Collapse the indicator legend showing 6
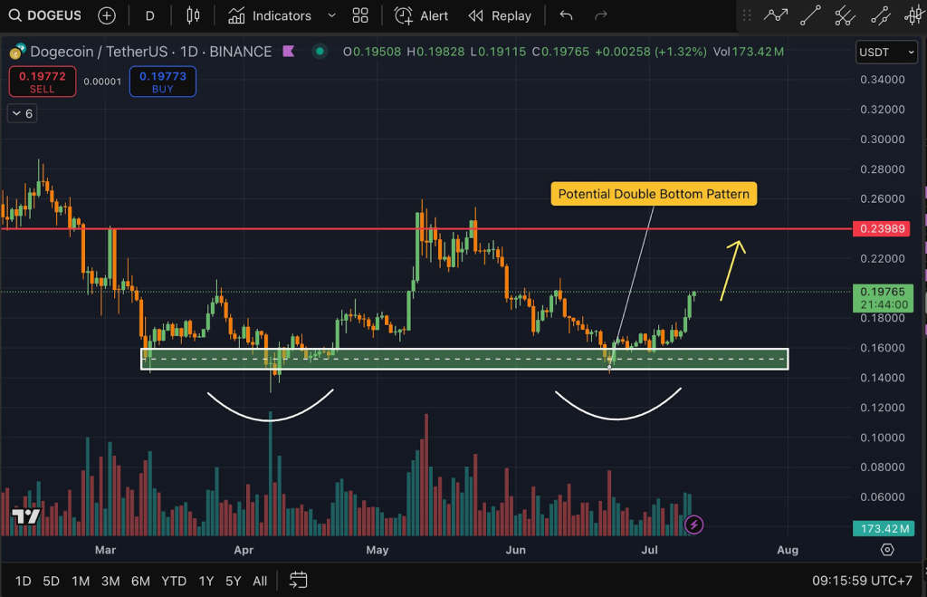The image size is (927, 597). [x=22, y=113]
